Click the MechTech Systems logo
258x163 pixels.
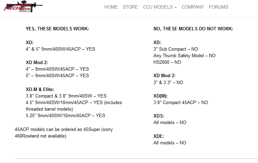click(23, 7)
